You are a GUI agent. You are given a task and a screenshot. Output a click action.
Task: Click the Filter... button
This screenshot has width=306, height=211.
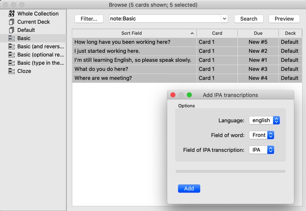coord(89,18)
